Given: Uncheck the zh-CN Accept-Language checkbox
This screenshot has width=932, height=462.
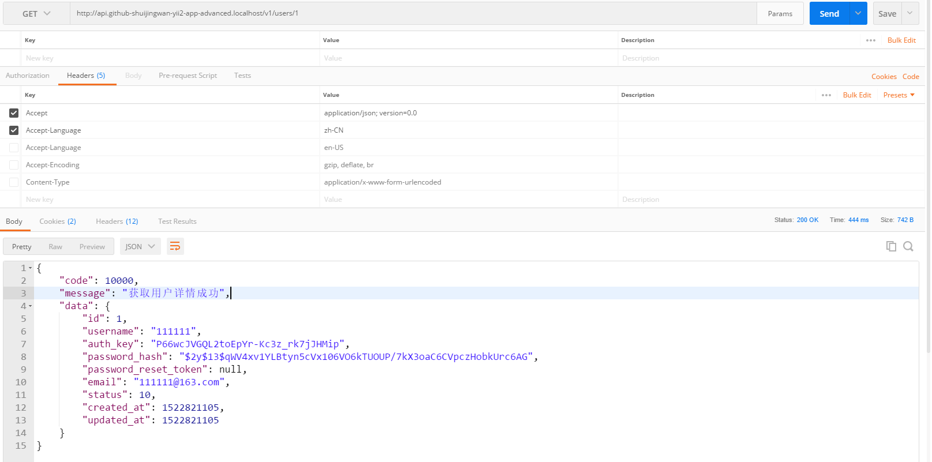Looking at the screenshot, I should tap(14, 130).
